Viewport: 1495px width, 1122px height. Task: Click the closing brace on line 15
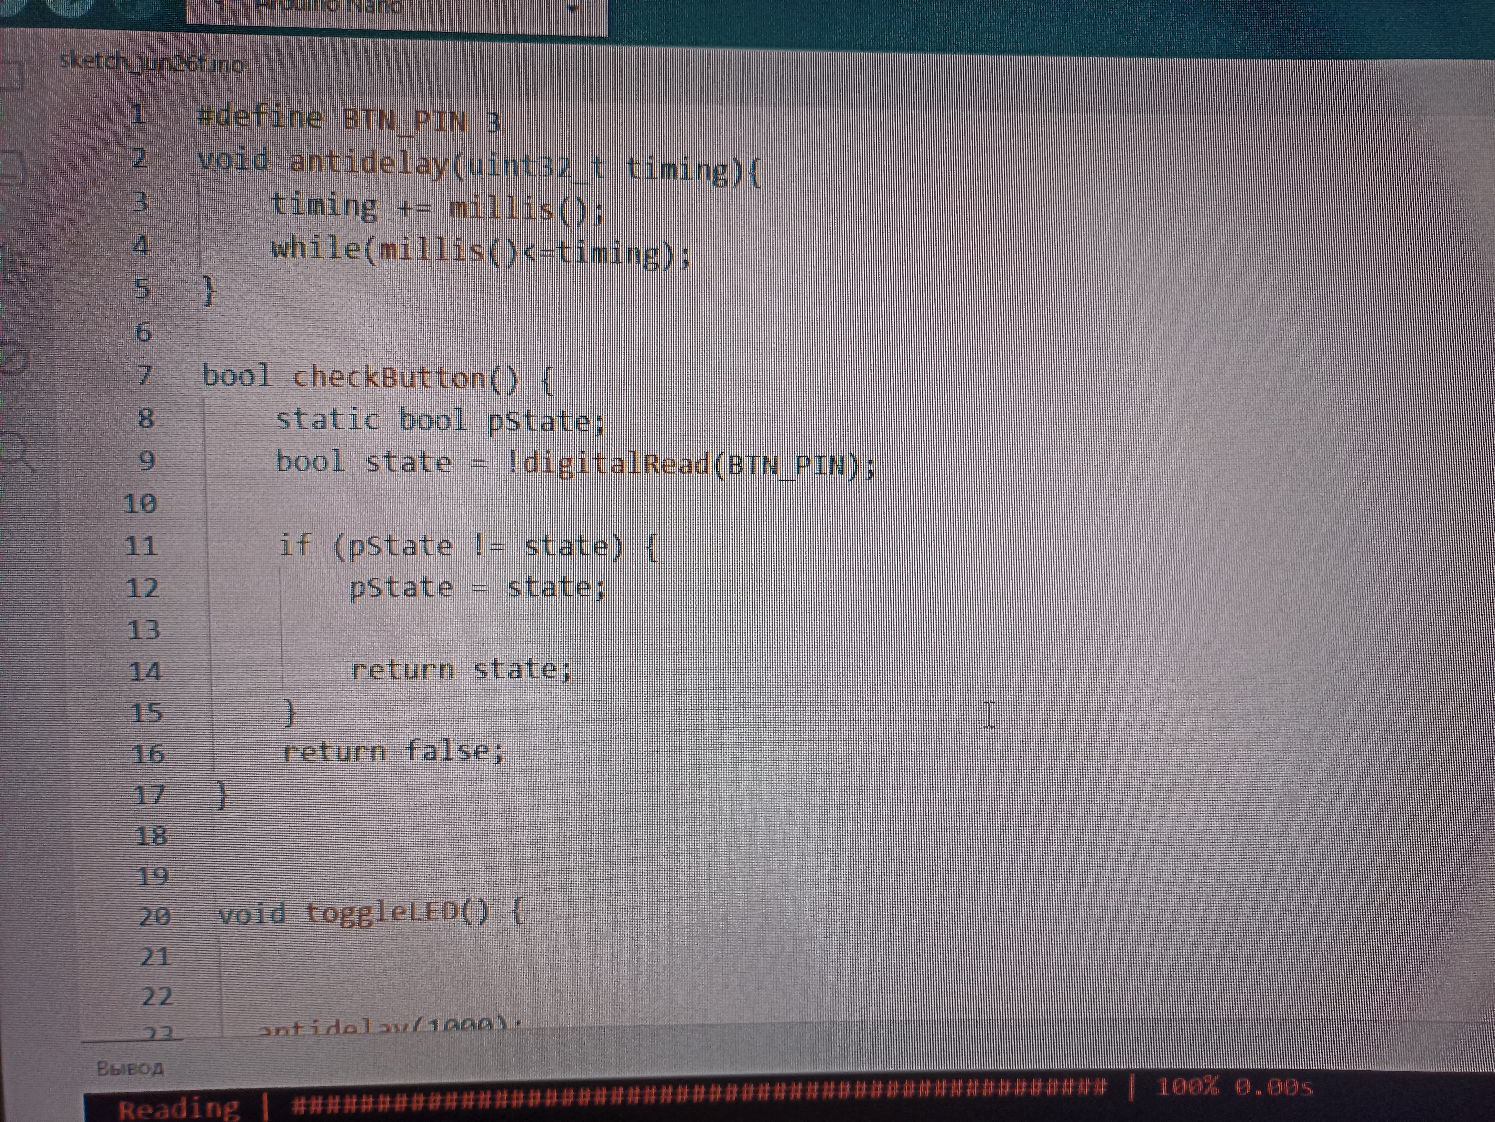[x=291, y=713]
